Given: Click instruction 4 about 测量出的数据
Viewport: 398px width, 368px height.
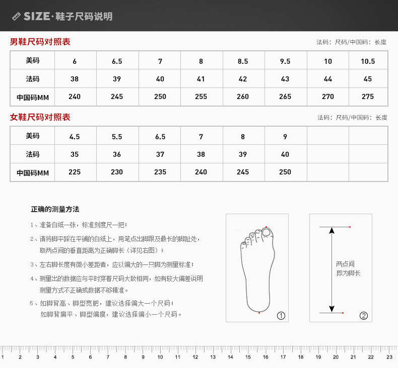Looking at the screenshot, I should click(116, 284).
